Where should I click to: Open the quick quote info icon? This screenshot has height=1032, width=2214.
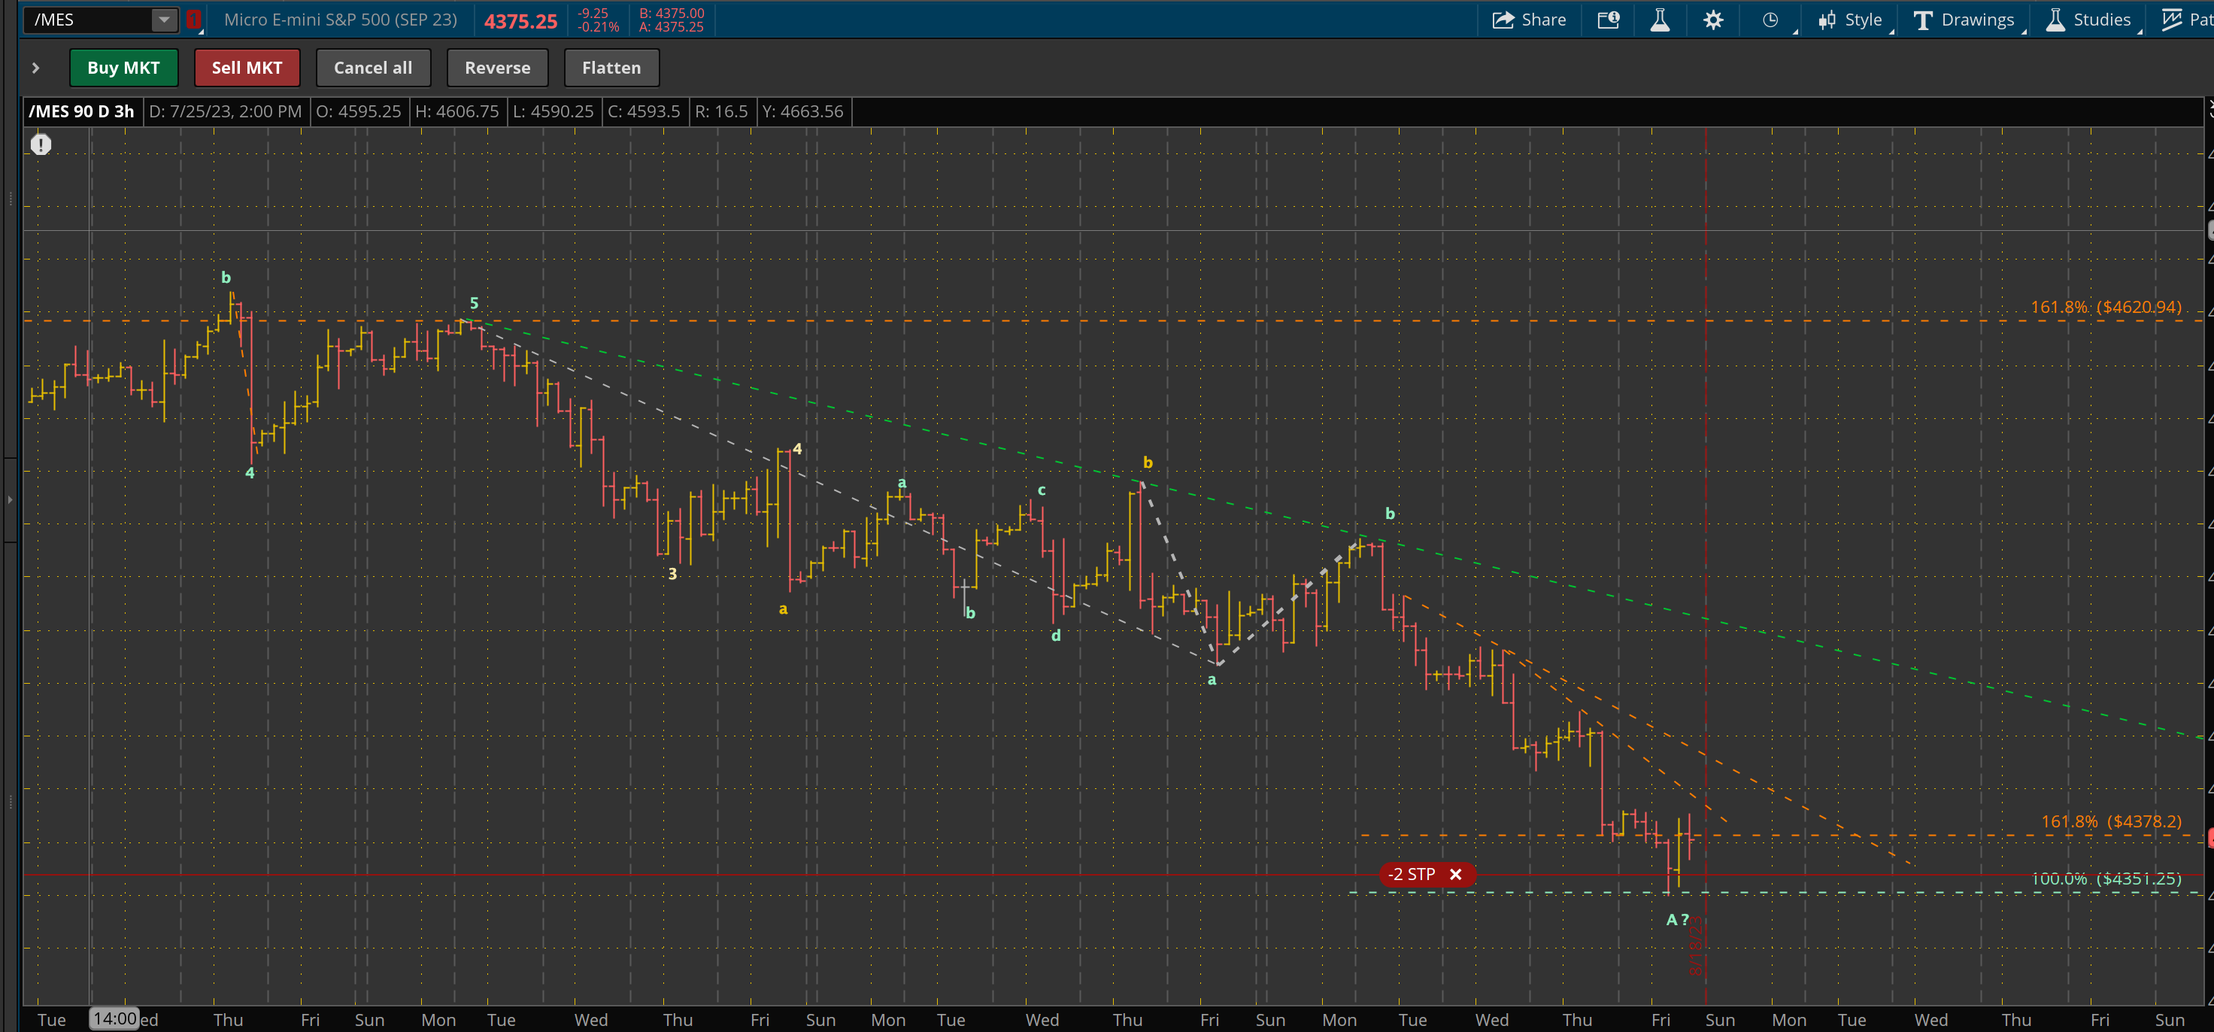coord(1608,20)
